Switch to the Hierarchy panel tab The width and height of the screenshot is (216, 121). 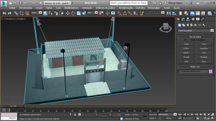(x=188, y=19)
